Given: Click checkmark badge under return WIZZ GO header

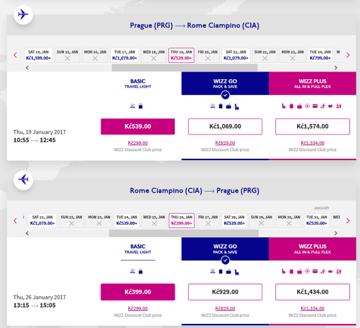Looking at the screenshot, I should [x=225, y=260].
